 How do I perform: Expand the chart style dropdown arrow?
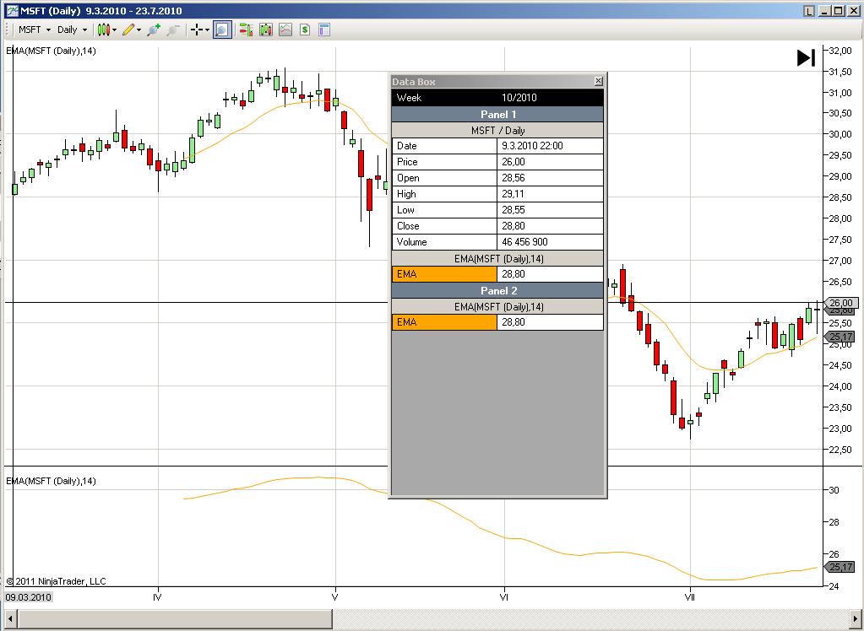pos(115,30)
